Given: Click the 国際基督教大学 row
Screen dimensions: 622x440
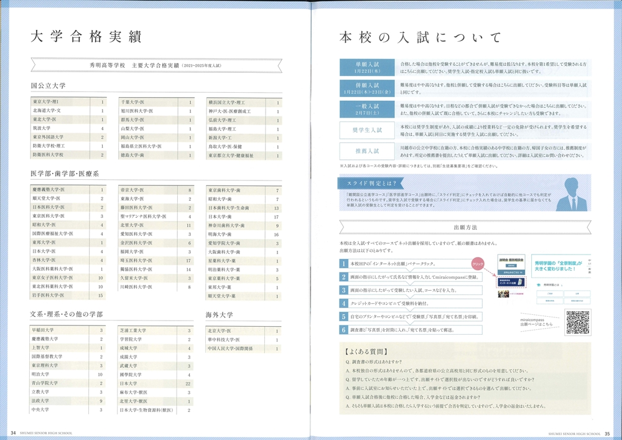Looking at the screenshot, I should [68, 357].
